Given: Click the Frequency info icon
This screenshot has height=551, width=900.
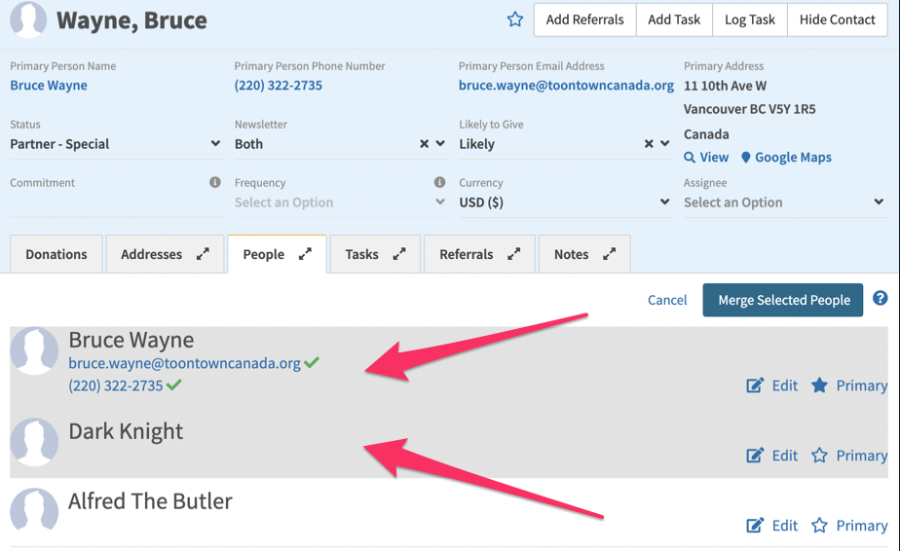Looking at the screenshot, I should tap(439, 182).
